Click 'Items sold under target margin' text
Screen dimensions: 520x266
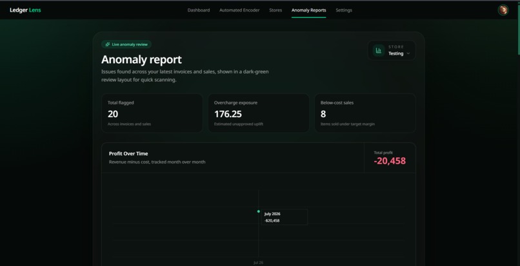(348, 124)
